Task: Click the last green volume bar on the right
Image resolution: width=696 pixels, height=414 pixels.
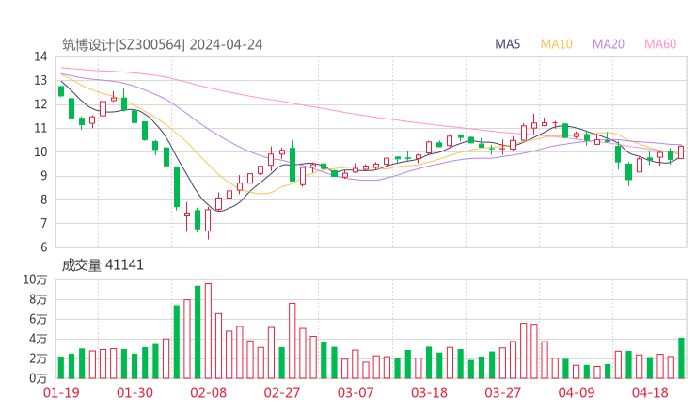Action: click(x=681, y=358)
